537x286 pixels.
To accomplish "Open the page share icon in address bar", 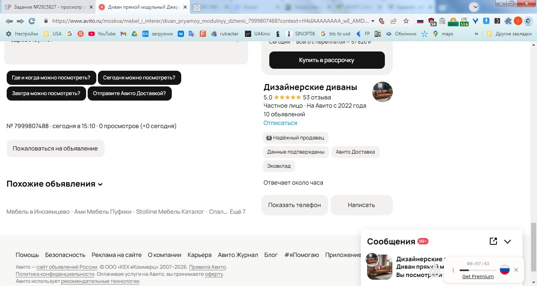I will [394, 21].
